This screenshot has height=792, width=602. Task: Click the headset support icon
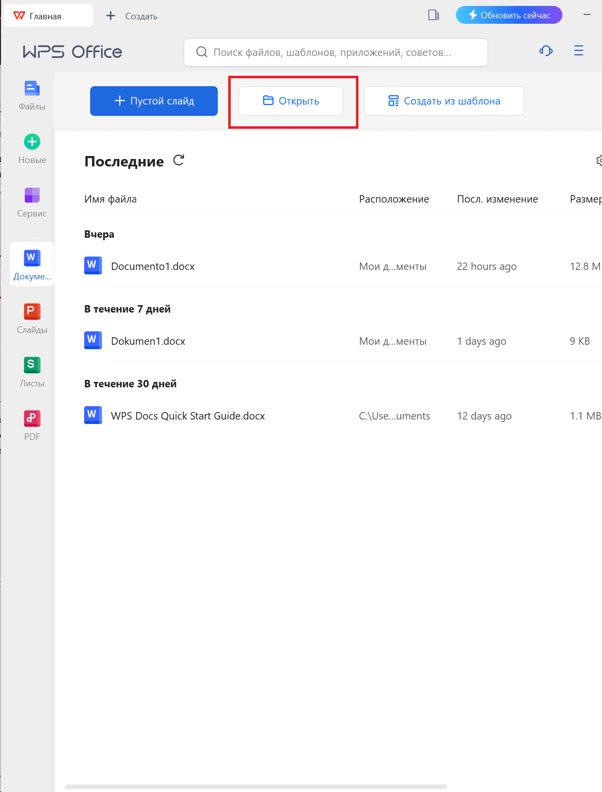coord(546,51)
